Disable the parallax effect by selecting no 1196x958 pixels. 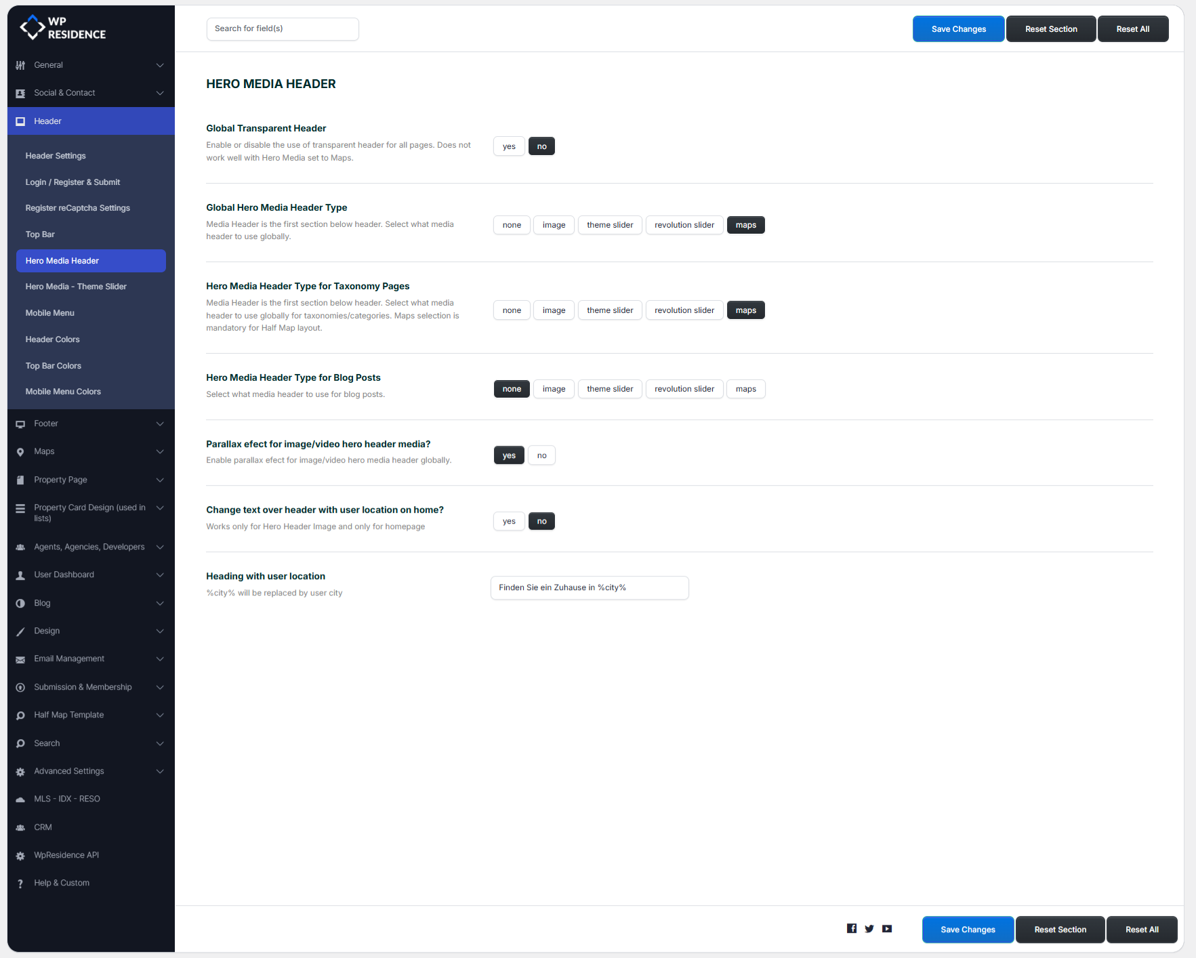(541, 455)
